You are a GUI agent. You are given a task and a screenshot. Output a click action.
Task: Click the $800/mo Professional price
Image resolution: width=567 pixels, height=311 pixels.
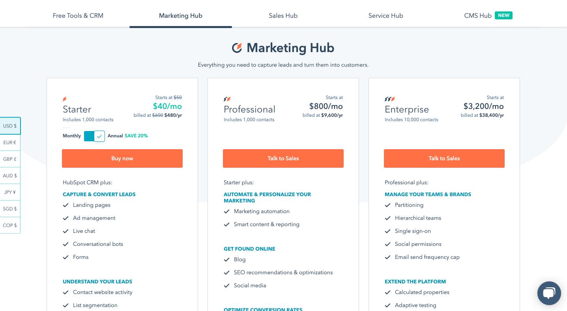(326, 106)
